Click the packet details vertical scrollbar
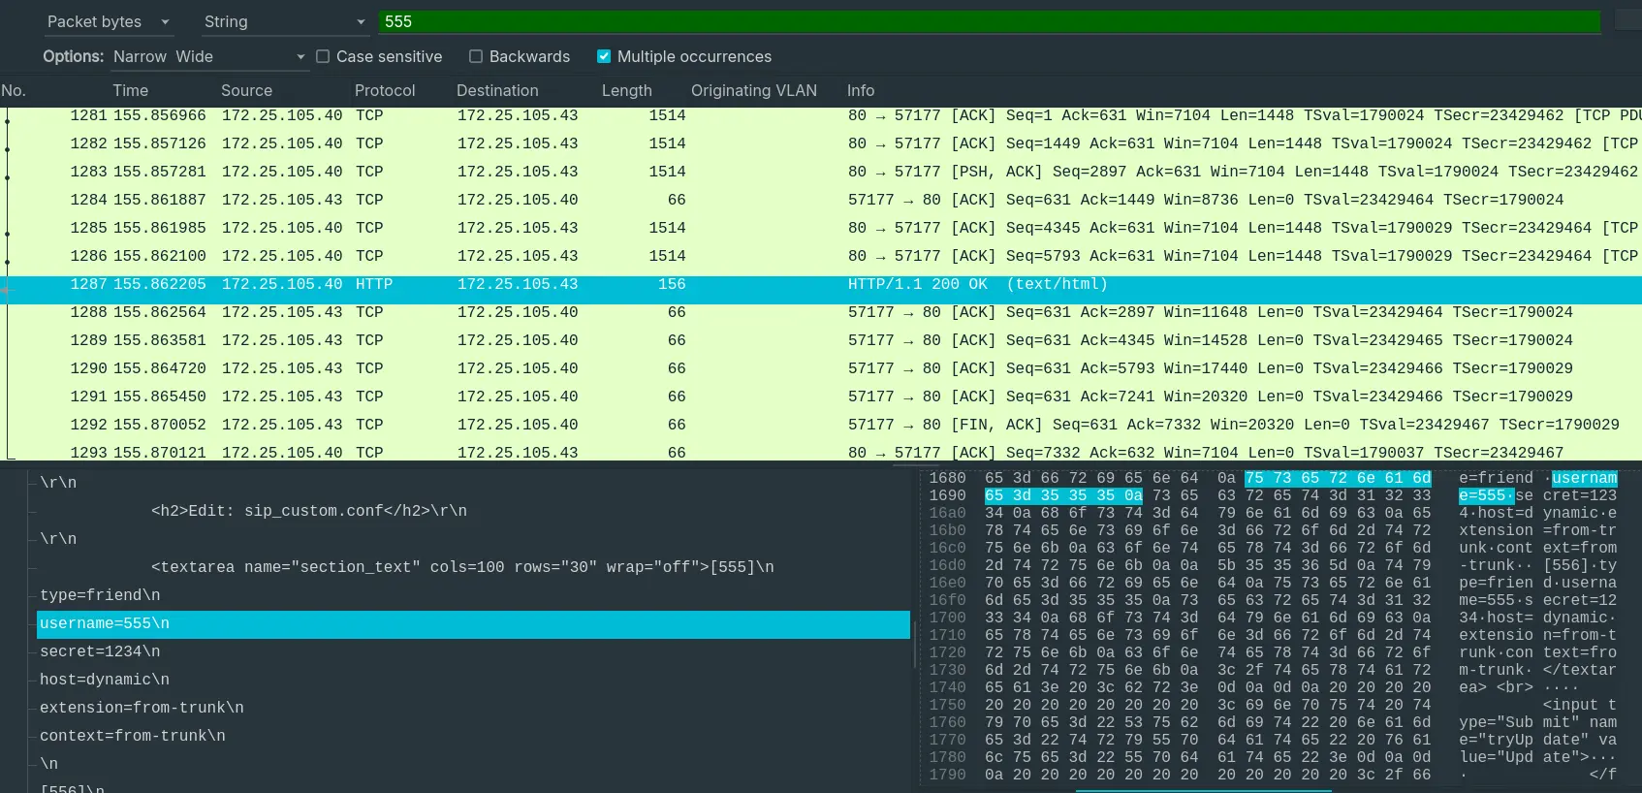Screen dimensions: 1642x793 [914, 630]
